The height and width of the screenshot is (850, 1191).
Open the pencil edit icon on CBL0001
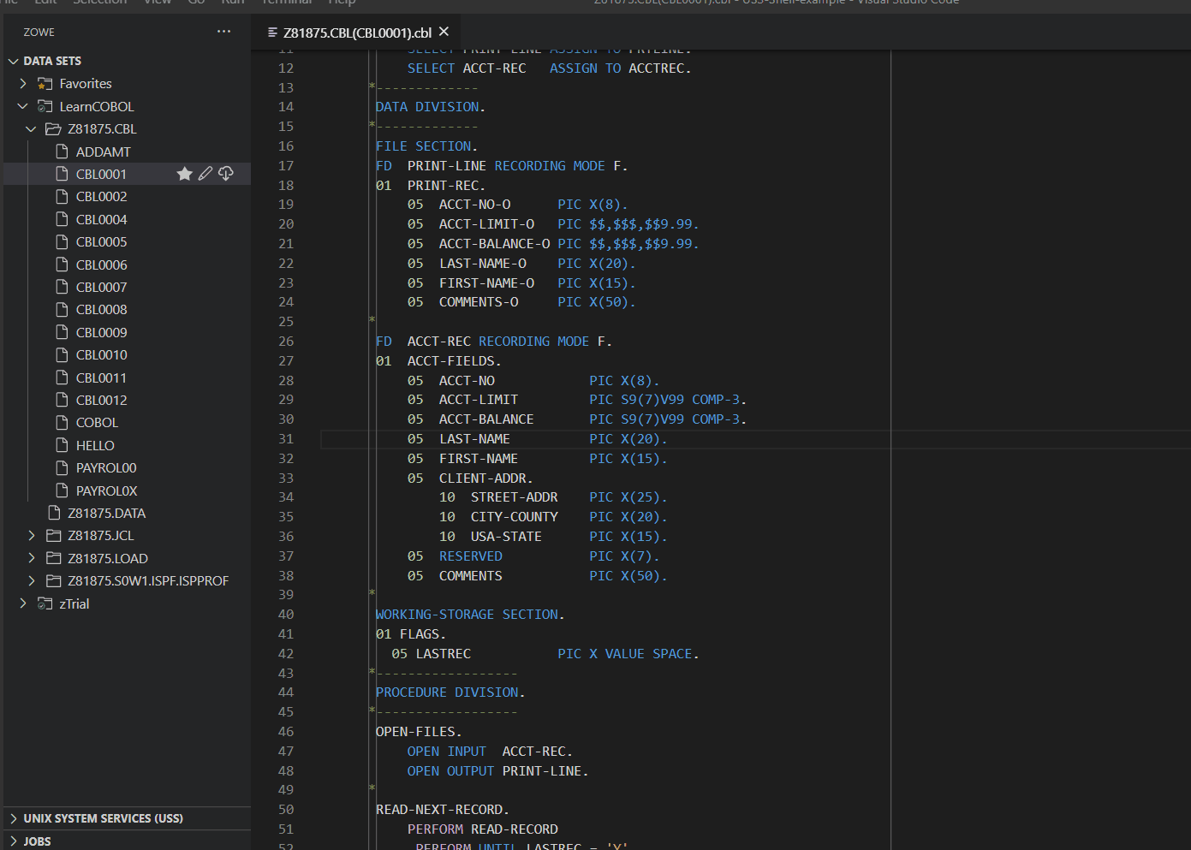(x=205, y=173)
